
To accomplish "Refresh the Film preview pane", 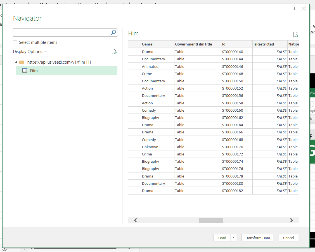I will pyautogui.click(x=295, y=34).
